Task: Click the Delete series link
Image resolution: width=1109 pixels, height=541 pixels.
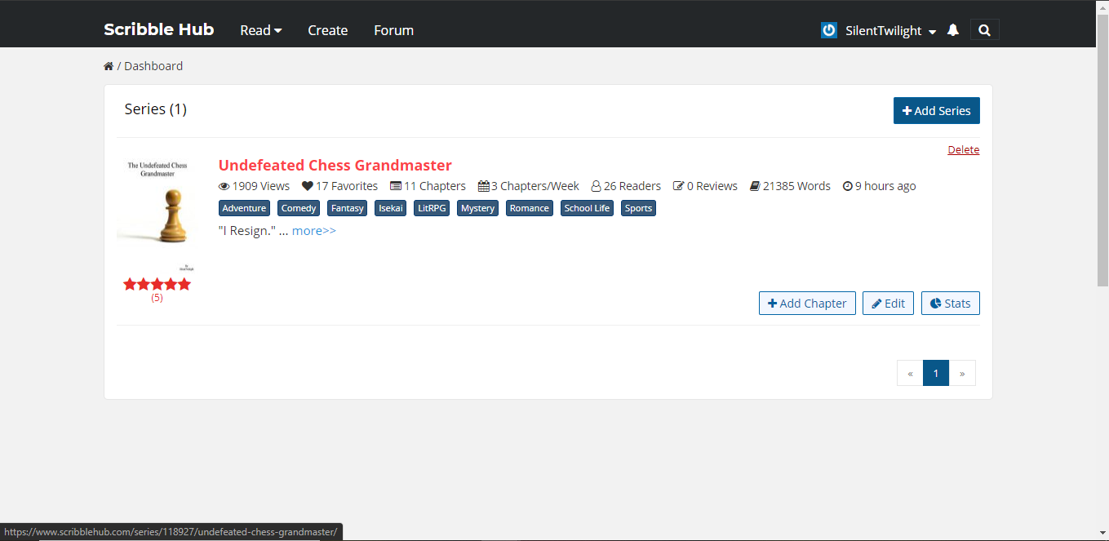Action: point(963,150)
